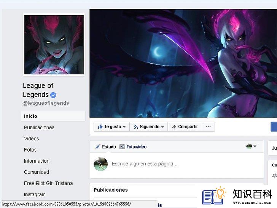Click the Compartir share arrow icon

click(174, 127)
